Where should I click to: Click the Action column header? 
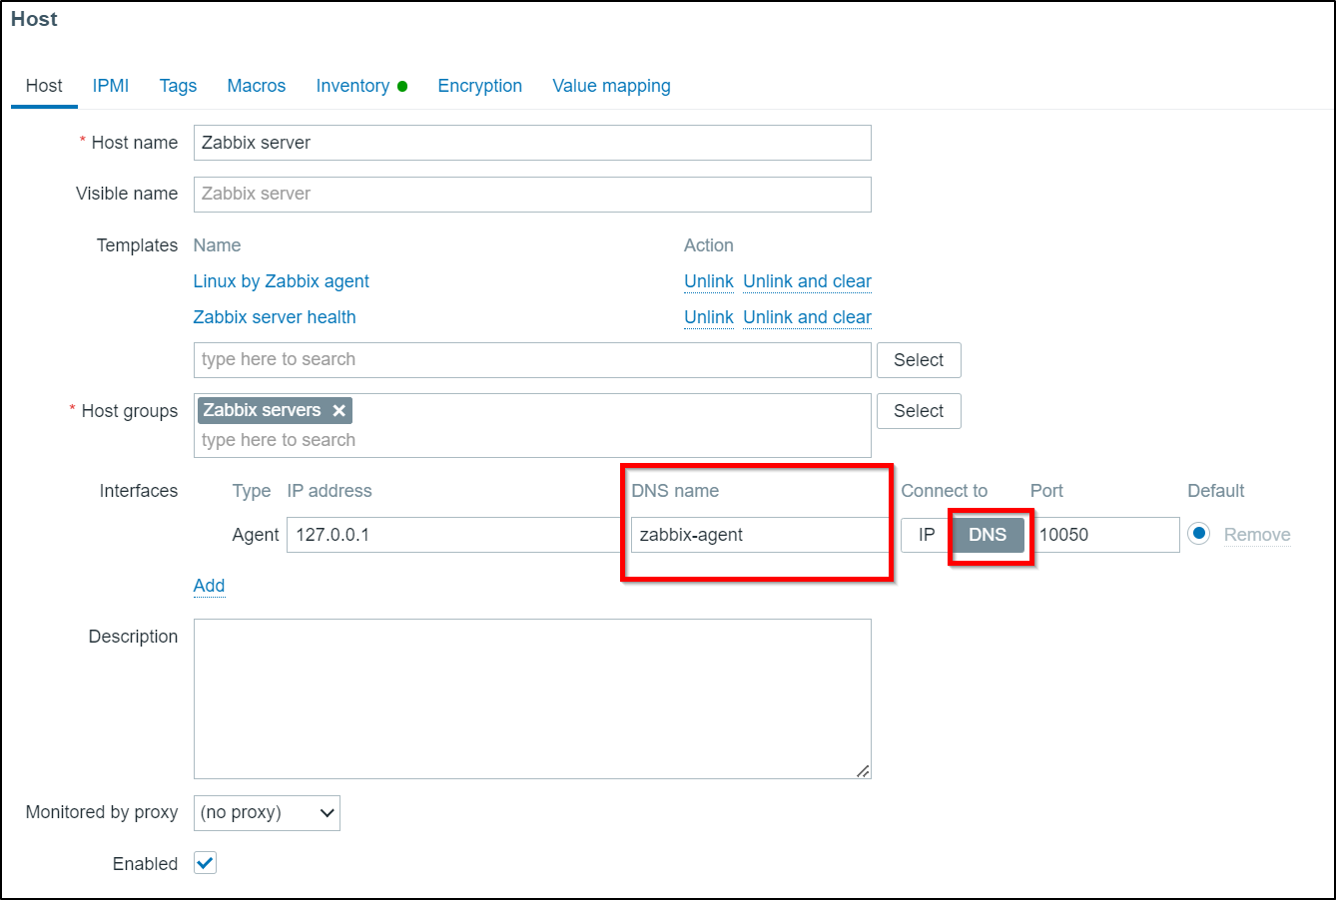click(x=709, y=245)
